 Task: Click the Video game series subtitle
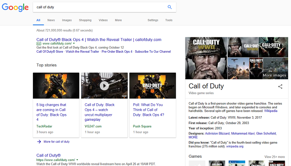coord(201,93)
